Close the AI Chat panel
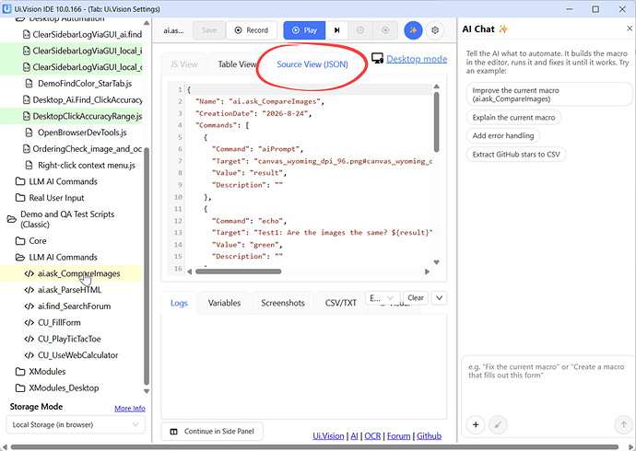Viewport: 636px width, 451px height. (630, 29)
